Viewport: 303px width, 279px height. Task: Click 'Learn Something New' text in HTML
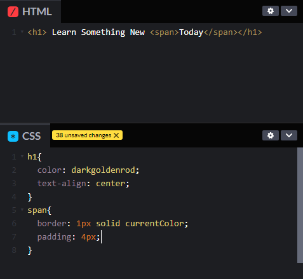(x=98, y=32)
